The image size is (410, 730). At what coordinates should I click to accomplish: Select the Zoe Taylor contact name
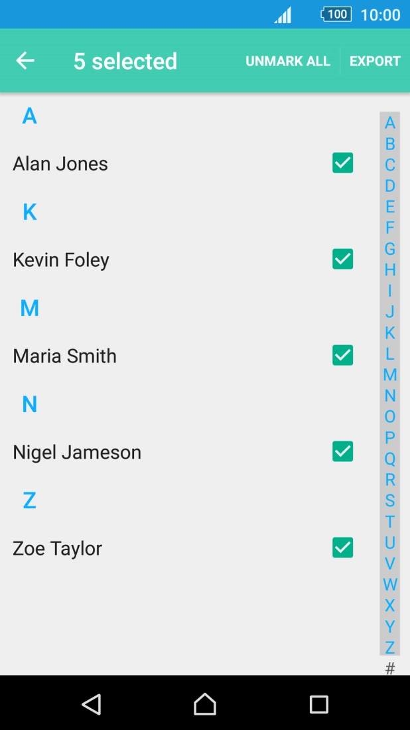58,549
